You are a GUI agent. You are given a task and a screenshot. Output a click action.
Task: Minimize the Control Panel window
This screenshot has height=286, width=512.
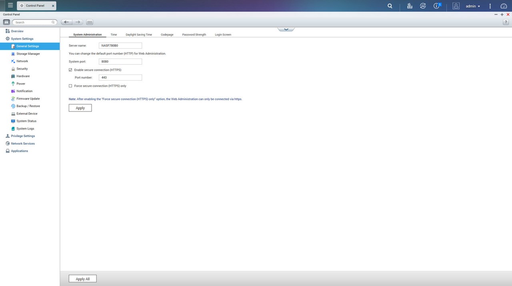496,14
